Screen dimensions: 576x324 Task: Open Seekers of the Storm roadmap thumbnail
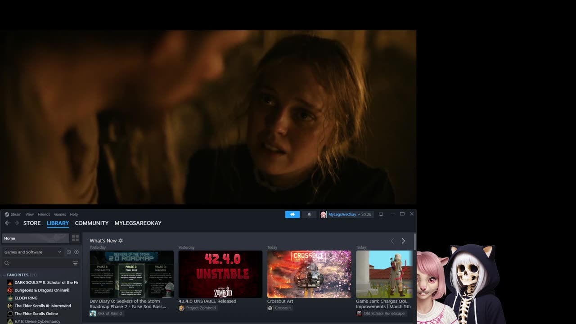(x=131, y=274)
